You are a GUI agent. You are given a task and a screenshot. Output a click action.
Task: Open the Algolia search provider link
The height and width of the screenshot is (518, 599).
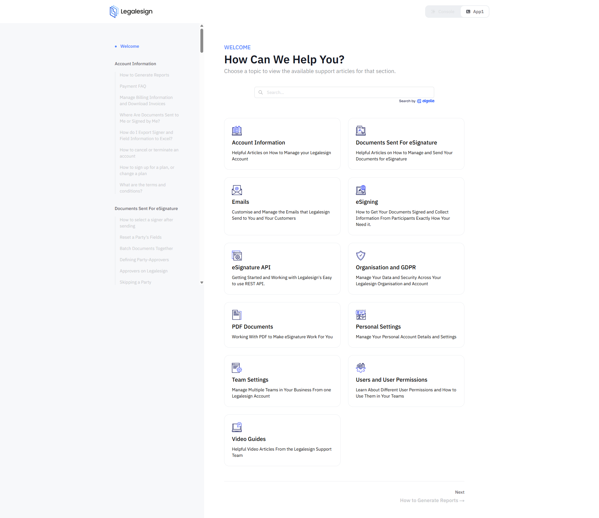[426, 101]
